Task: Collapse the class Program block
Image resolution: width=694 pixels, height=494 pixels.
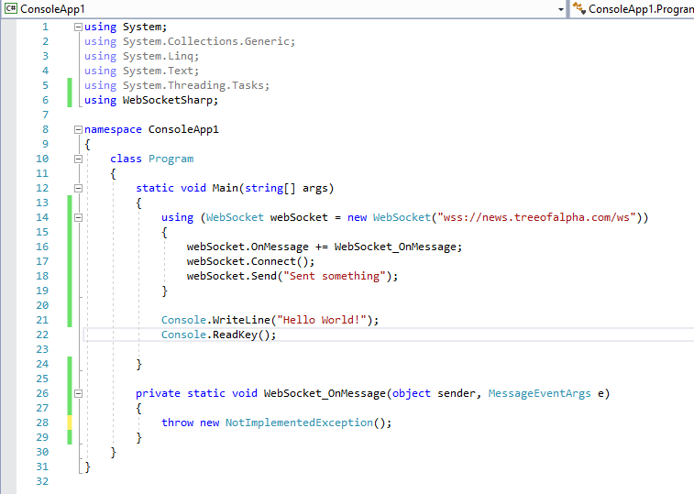Action: pos(78,159)
